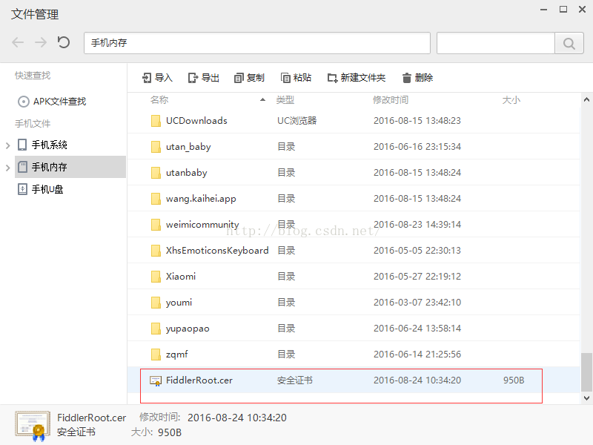The width and height of the screenshot is (593, 445).
Task: Select the yupaopao file name
Action: click(188, 329)
